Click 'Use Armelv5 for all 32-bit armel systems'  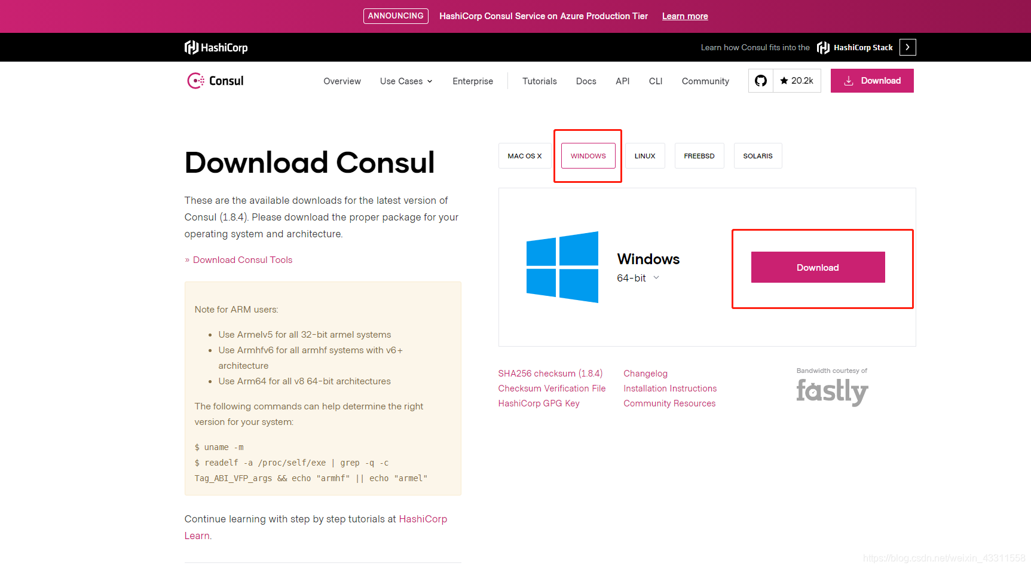[305, 335]
